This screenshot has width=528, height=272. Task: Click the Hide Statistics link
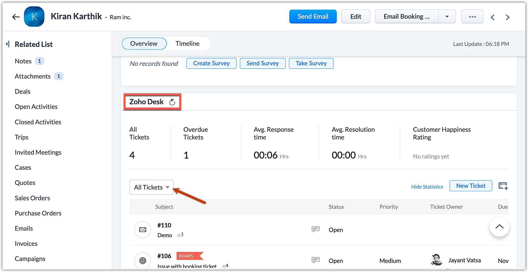point(427,187)
